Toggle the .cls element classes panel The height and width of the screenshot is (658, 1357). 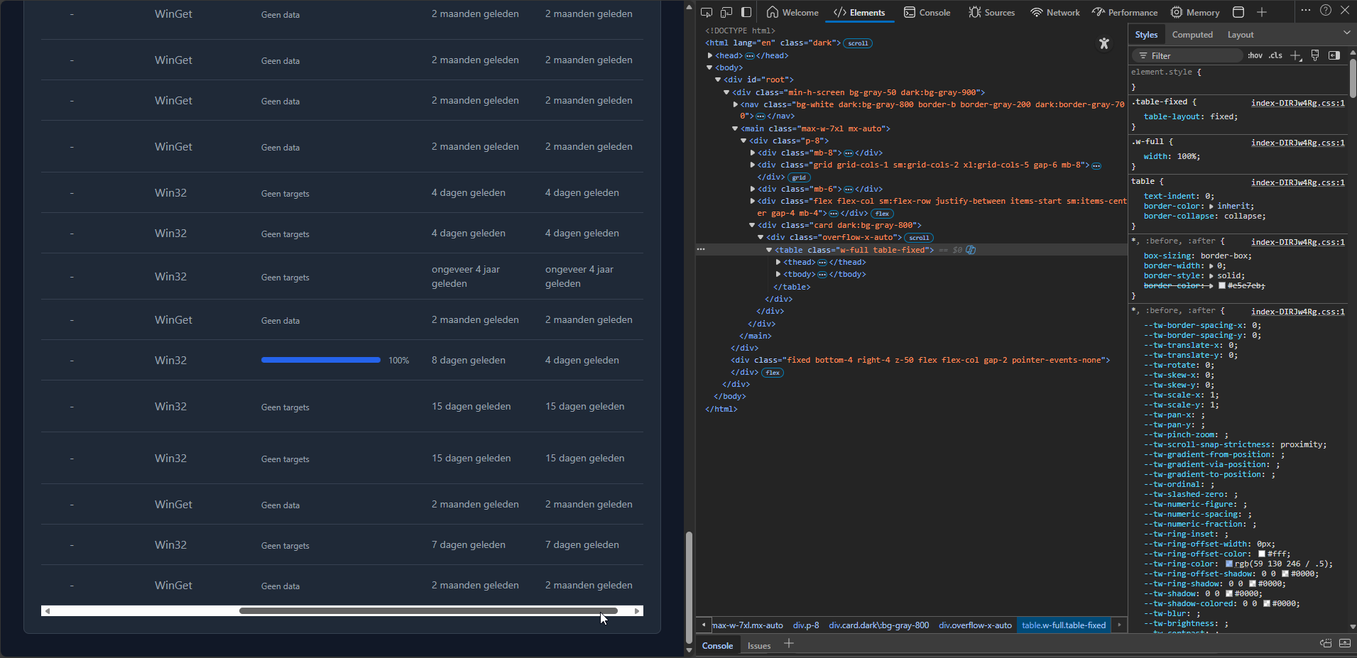point(1276,55)
